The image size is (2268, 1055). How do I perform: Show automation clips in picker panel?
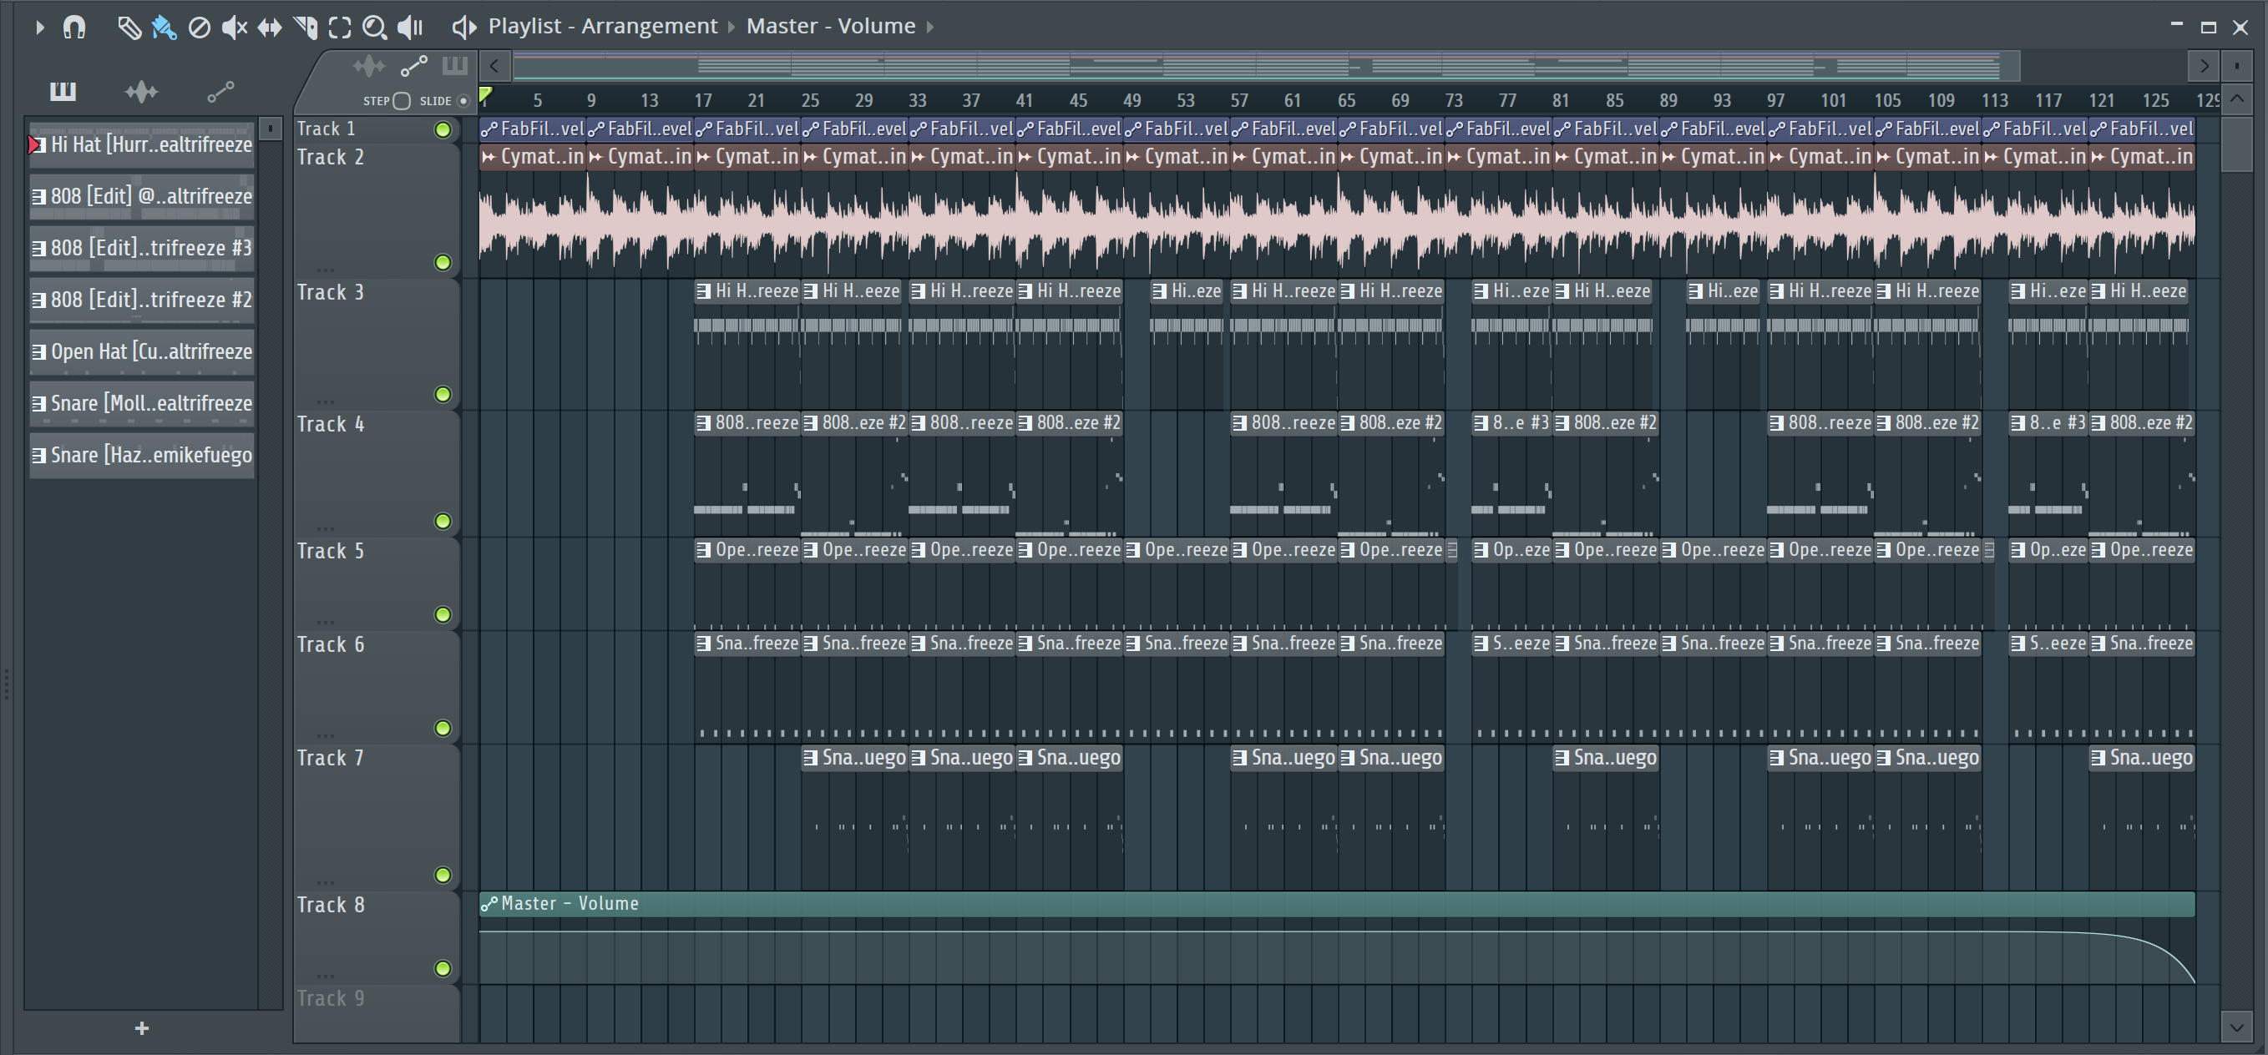click(220, 91)
